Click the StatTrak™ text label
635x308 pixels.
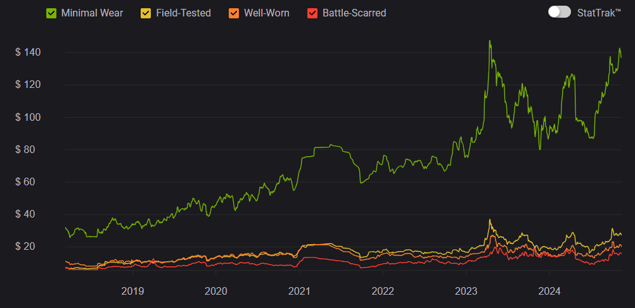pos(599,13)
